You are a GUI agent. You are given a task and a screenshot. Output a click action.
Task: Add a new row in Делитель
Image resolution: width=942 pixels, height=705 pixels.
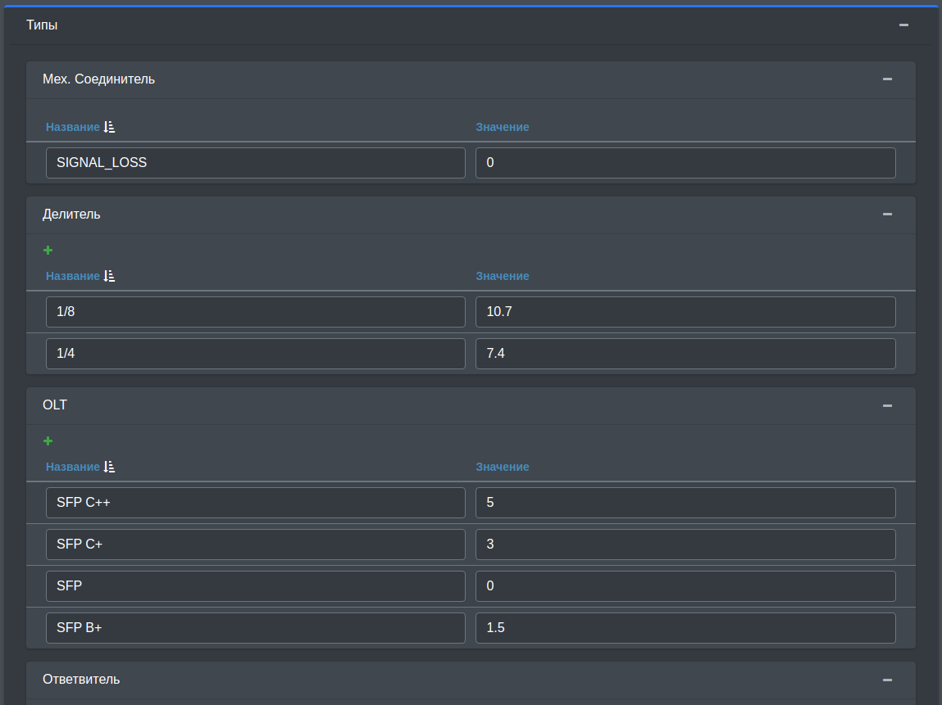pyautogui.click(x=48, y=250)
